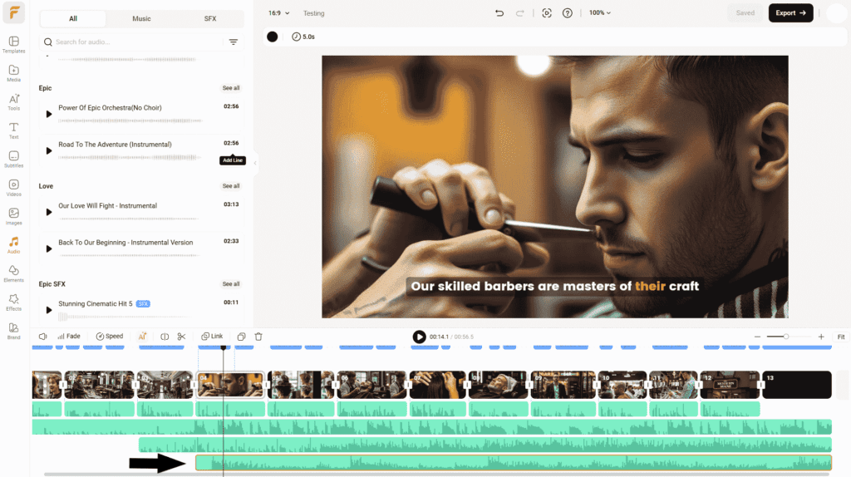
Task: Collapse the audio side panel
Action: [x=254, y=163]
